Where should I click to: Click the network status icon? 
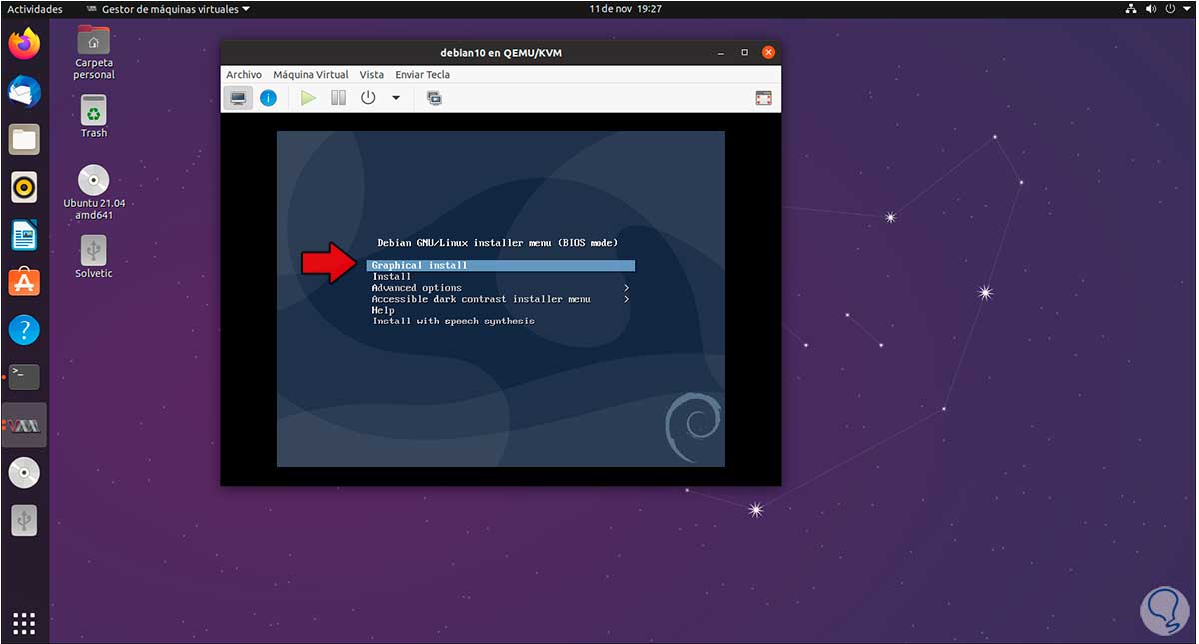pos(1130,9)
